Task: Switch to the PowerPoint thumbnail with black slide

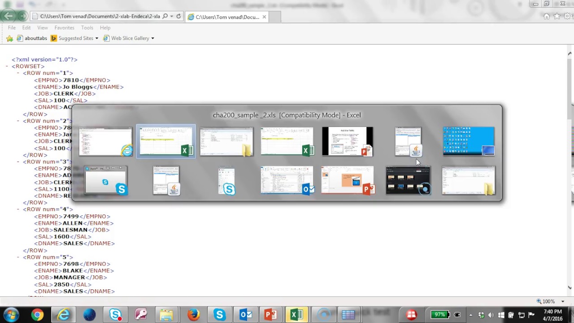Action: pyautogui.click(x=348, y=141)
